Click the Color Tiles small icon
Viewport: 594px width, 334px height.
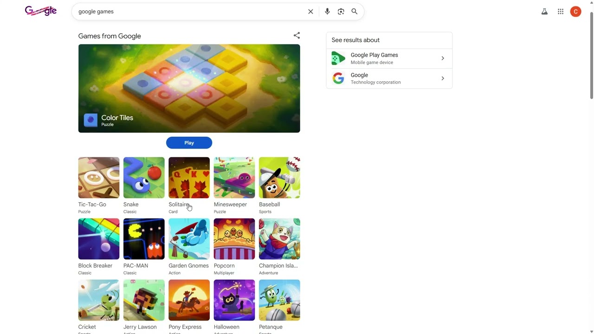(90, 120)
